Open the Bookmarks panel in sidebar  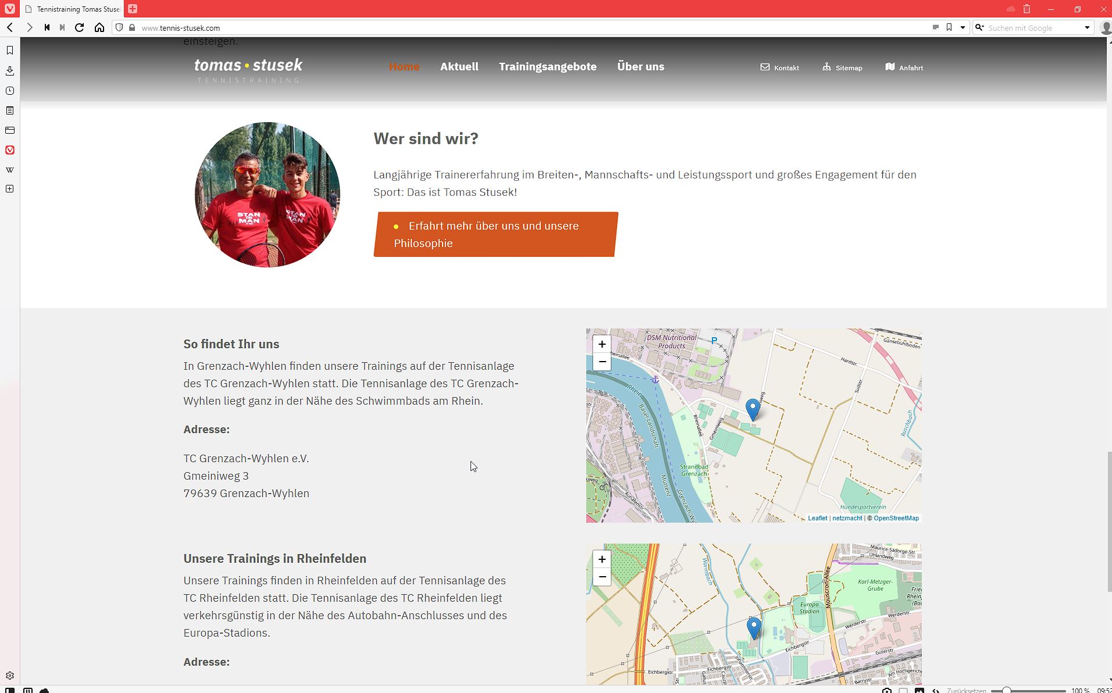tap(10, 51)
